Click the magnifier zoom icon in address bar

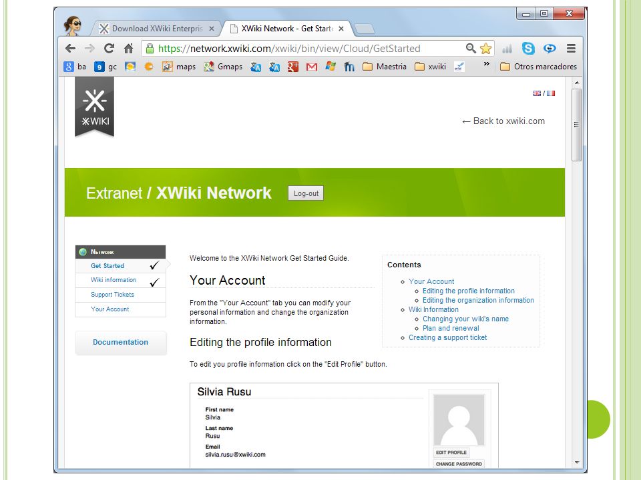tap(471, 49)
